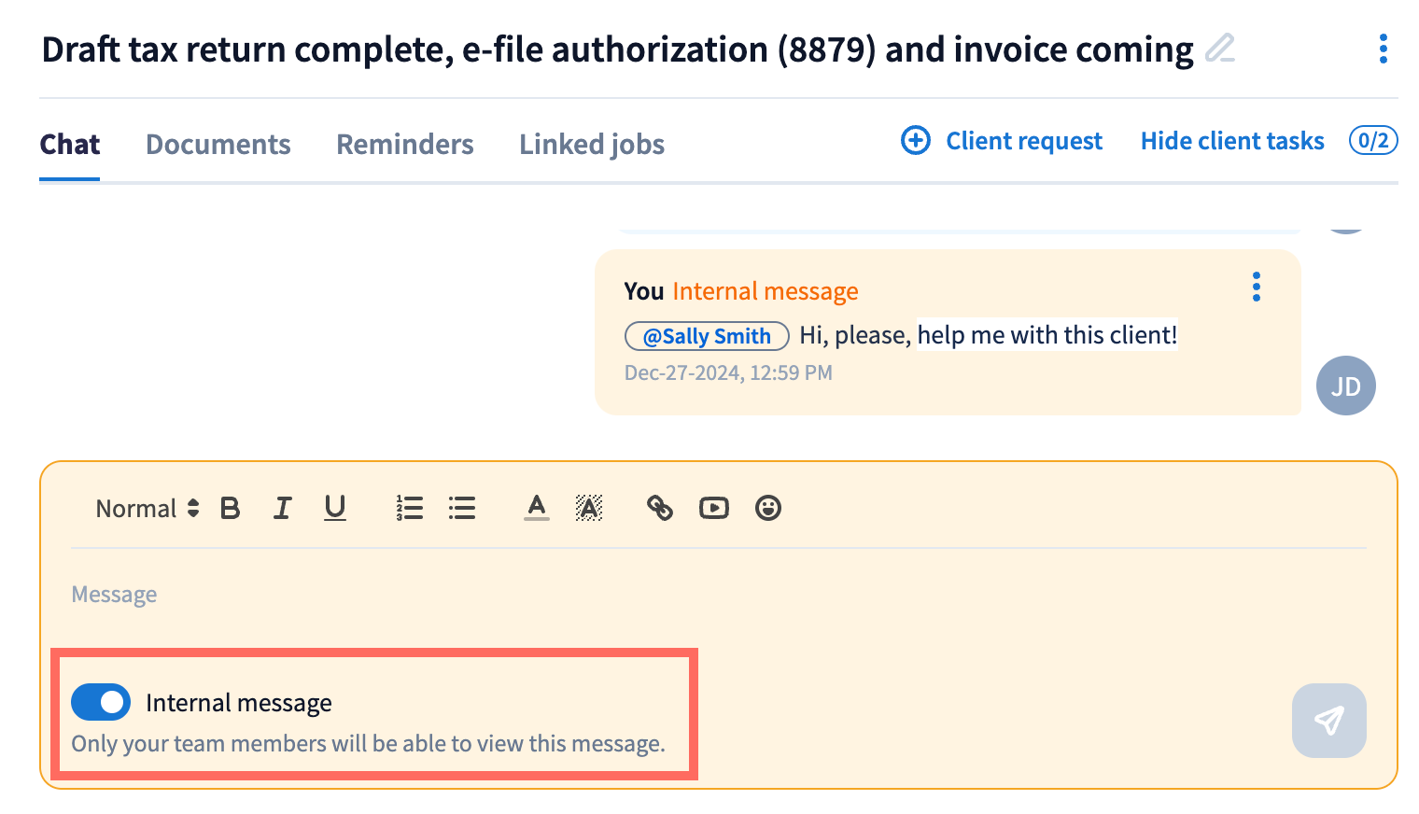Click the 'help me with this client!' message
This screenshot has height=814, width=1419.
point(1047,335)
